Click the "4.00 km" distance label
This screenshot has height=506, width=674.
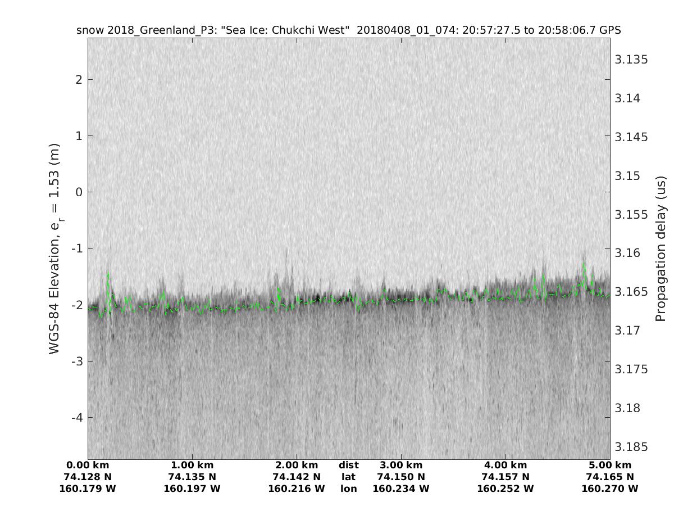coord(505,466)
